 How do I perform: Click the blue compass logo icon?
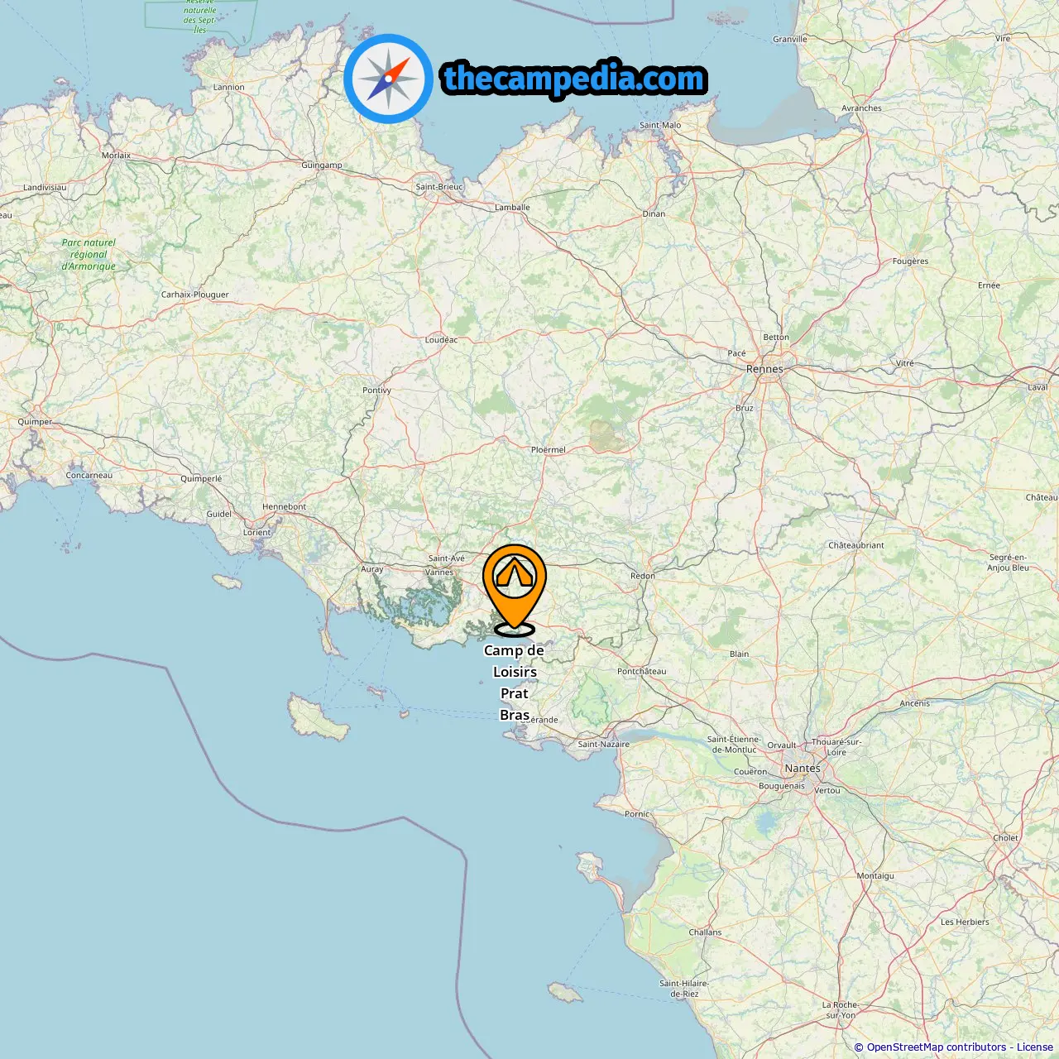click(x=388, y=79)
